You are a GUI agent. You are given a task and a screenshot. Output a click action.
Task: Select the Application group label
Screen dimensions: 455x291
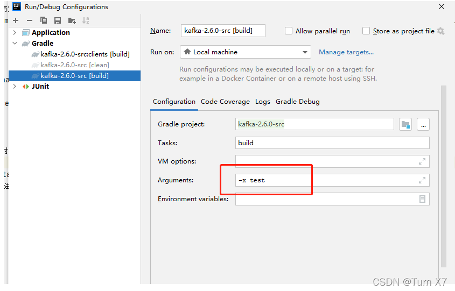point(51,32)
